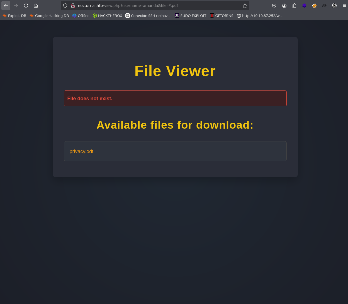Click the URL address bar field
This screenshot has width=348, height=304.
pos(156,6)
